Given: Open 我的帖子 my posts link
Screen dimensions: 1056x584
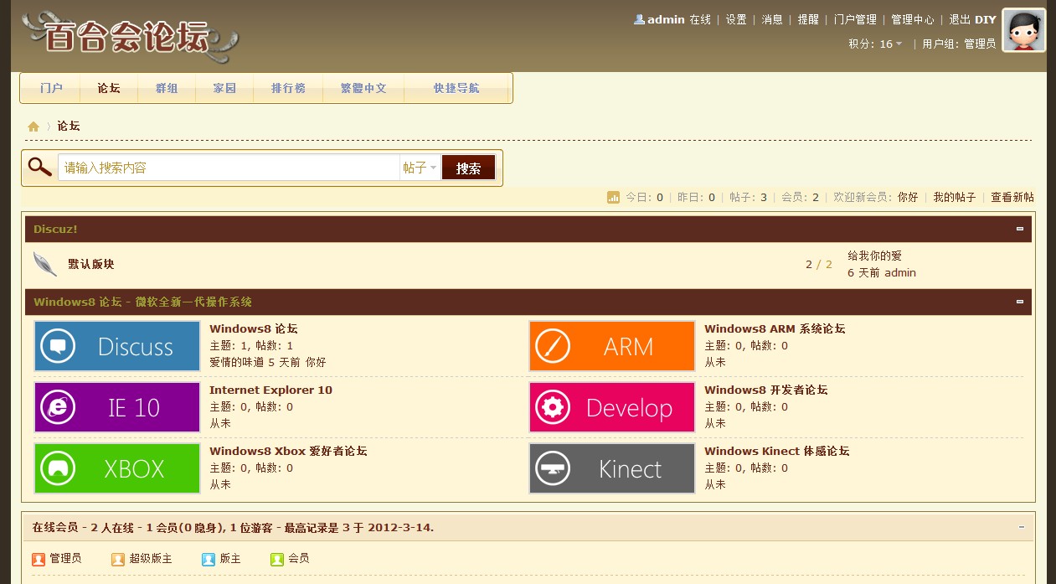Looking at the screenshot, I should pyautogui.click(x=955, y=198).
